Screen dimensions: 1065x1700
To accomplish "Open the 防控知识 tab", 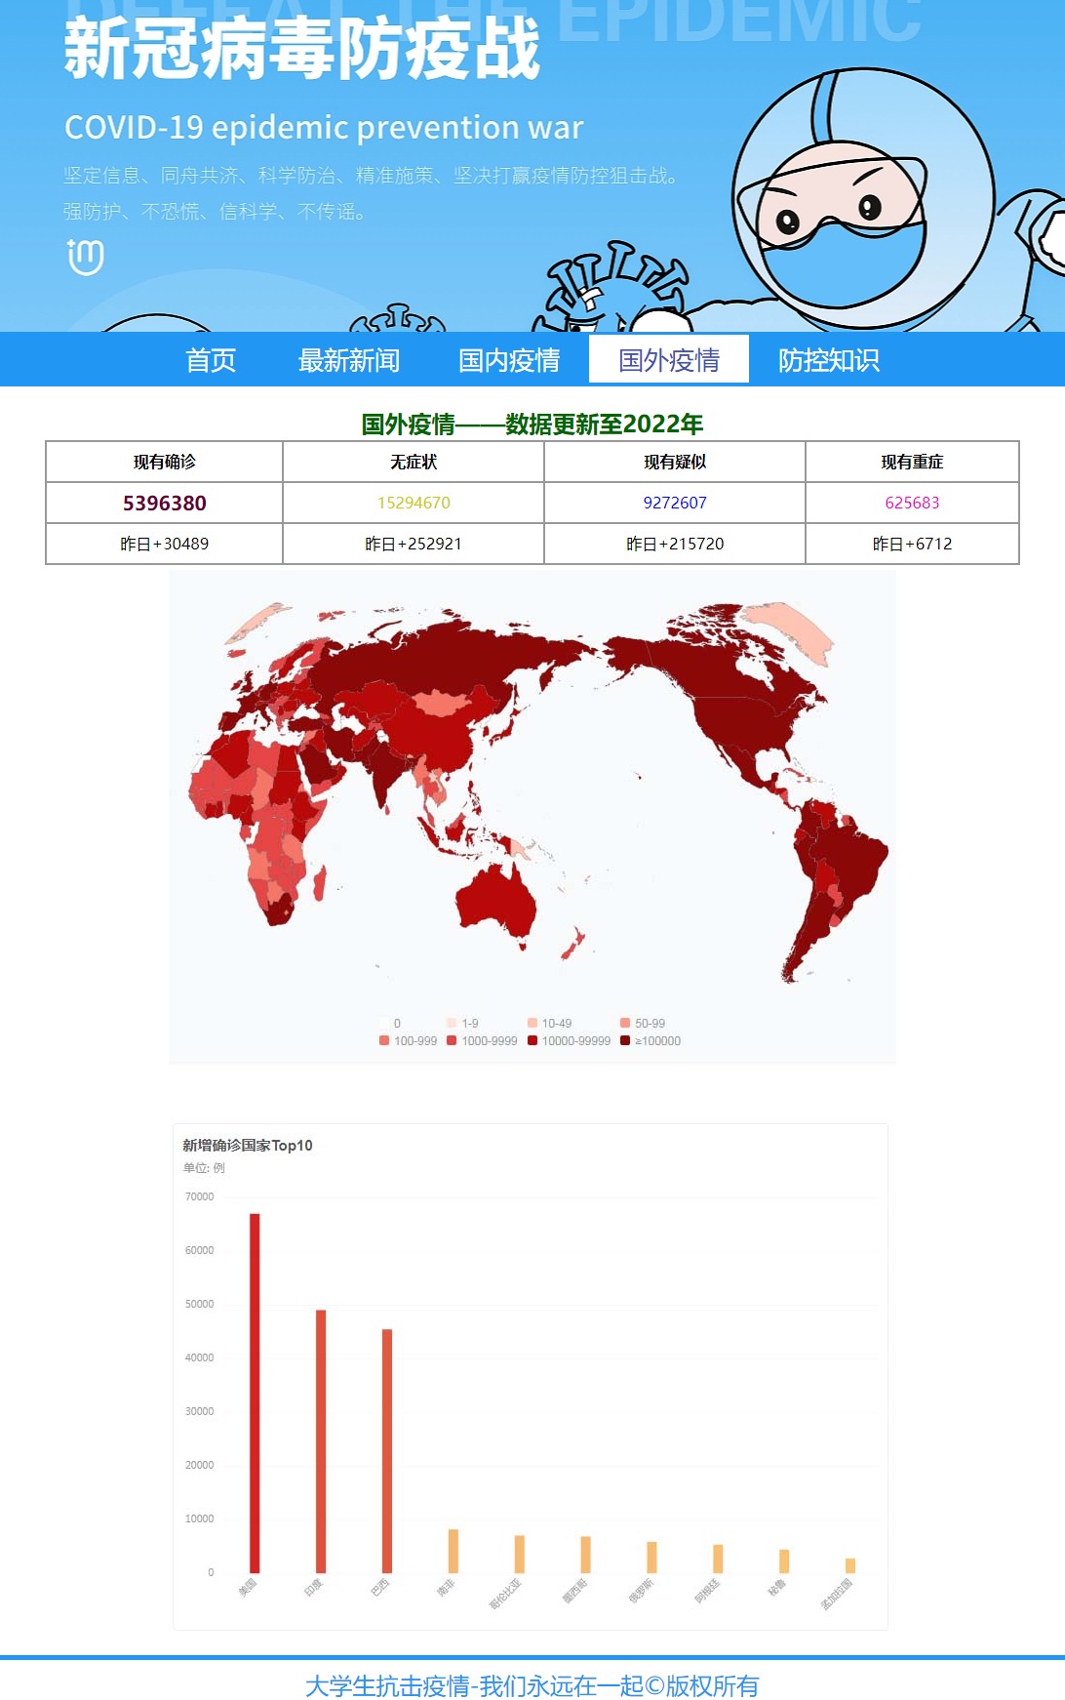I will point(828,360).
